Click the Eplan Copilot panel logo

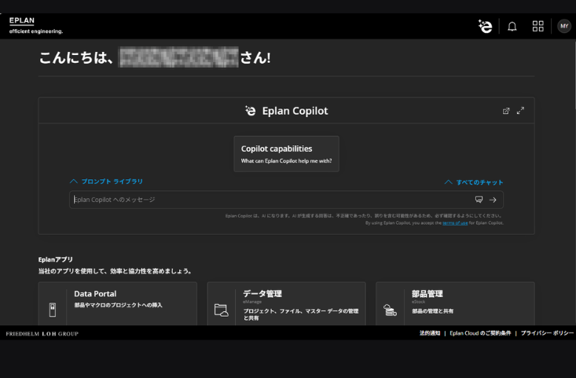click(250, 111)
